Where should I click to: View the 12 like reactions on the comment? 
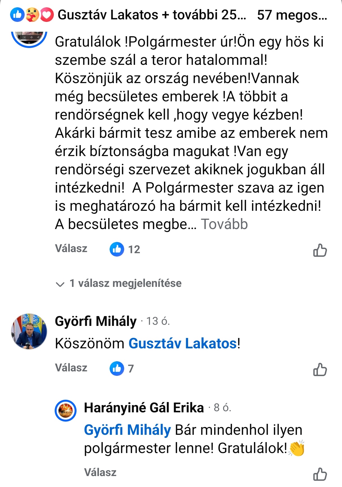(125, 249)
